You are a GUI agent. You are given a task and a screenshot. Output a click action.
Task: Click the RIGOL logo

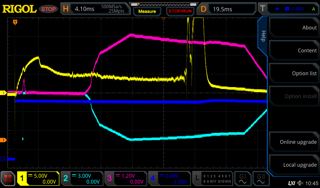point(19,9)
